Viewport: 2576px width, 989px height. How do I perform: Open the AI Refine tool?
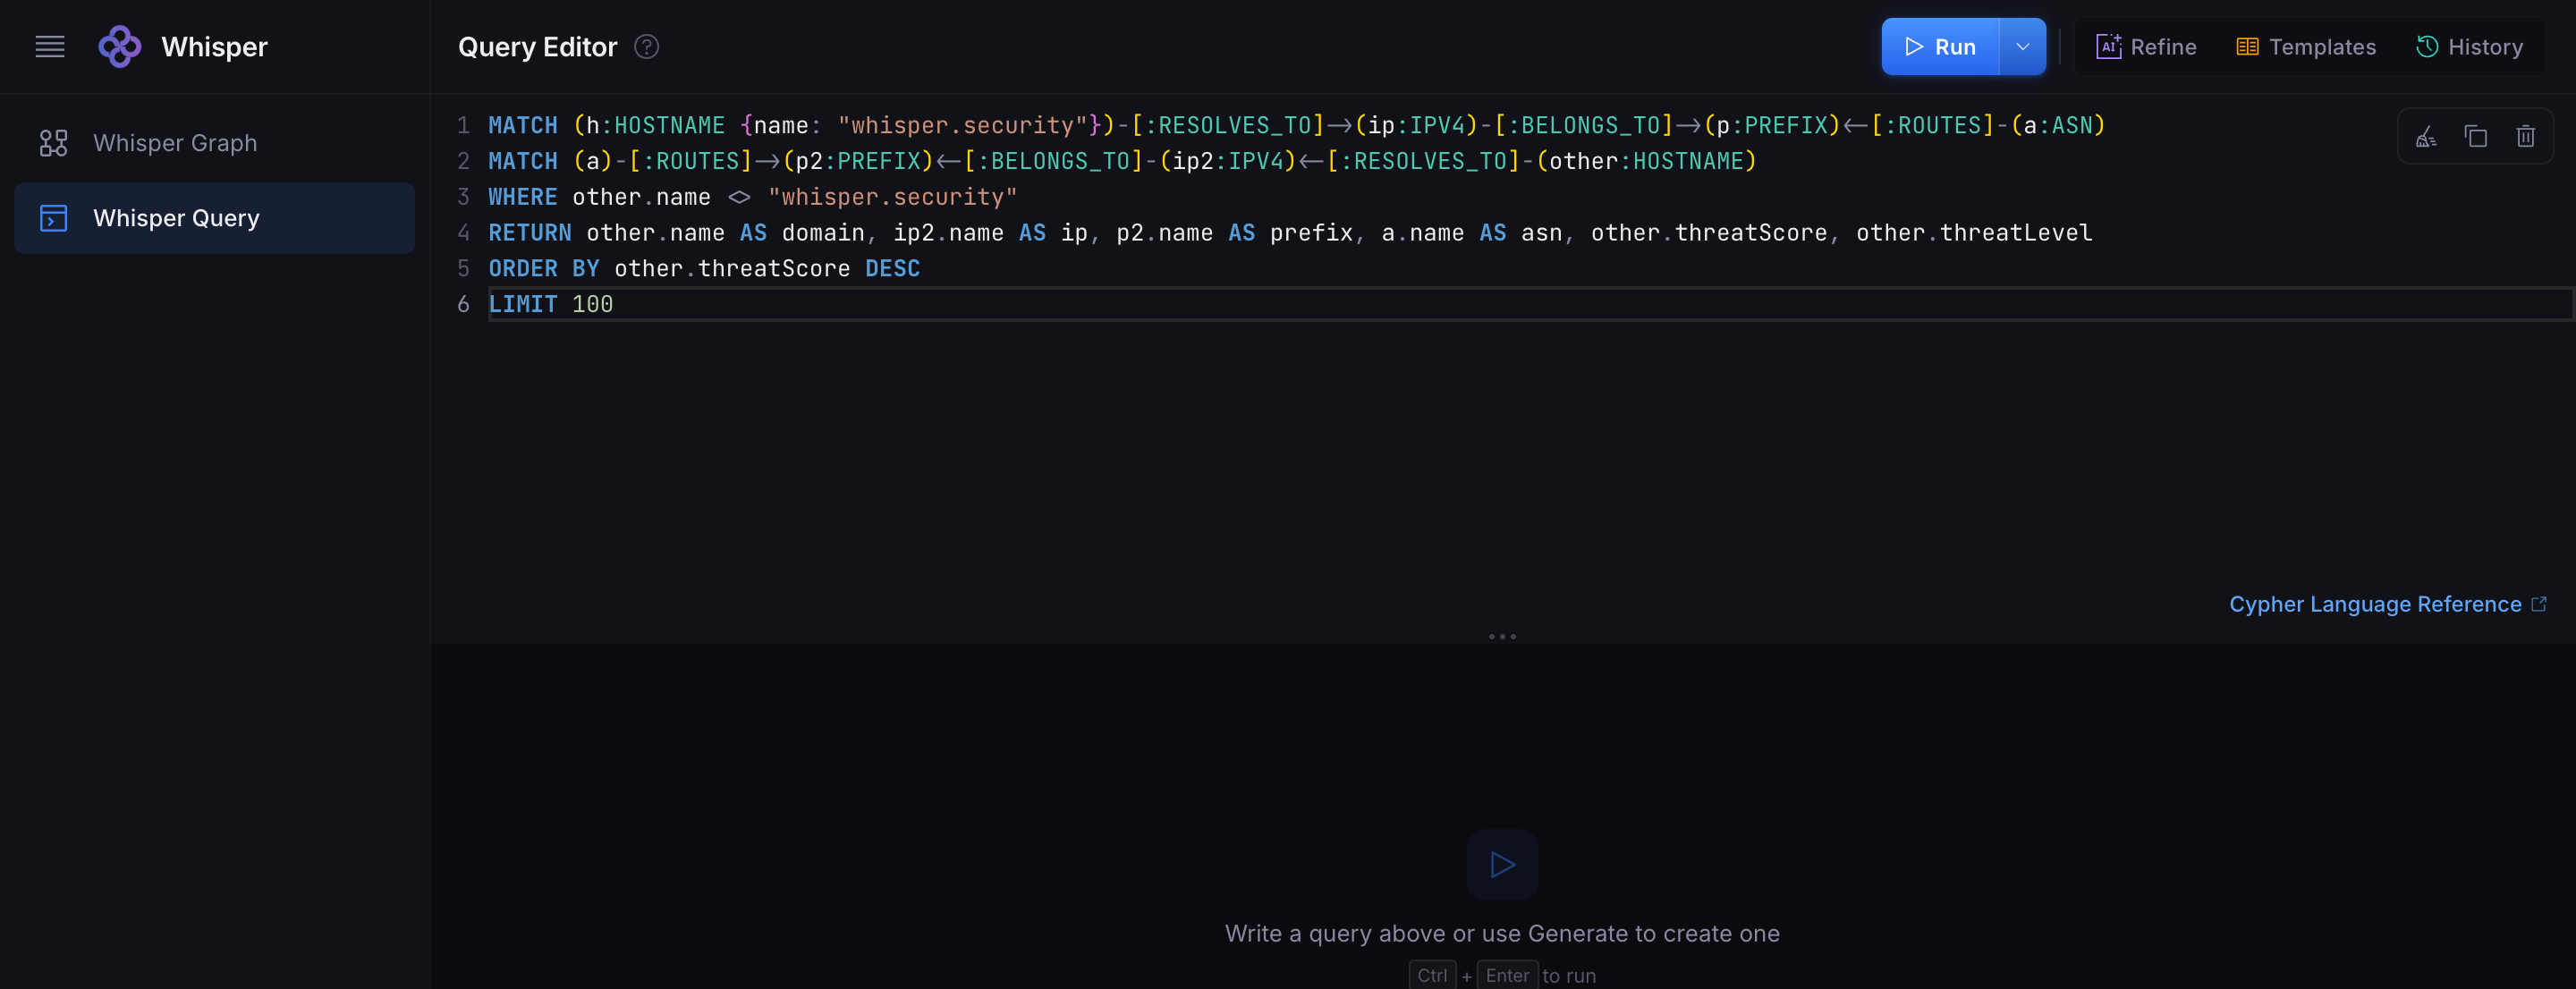[2145, 46]
